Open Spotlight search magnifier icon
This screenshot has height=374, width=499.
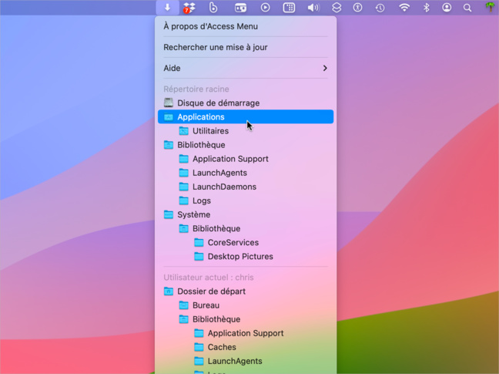tap(467, 8)
